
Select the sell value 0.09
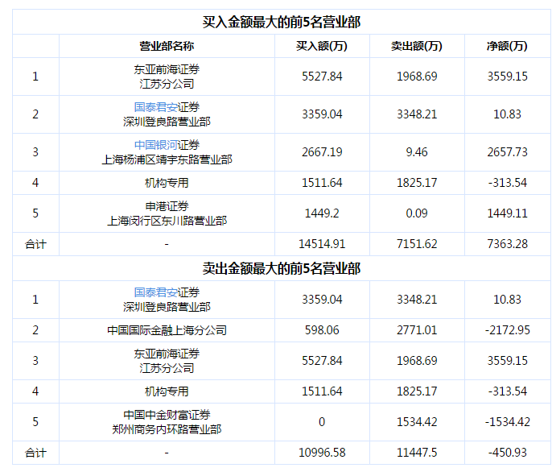click(x=417, y=213)
